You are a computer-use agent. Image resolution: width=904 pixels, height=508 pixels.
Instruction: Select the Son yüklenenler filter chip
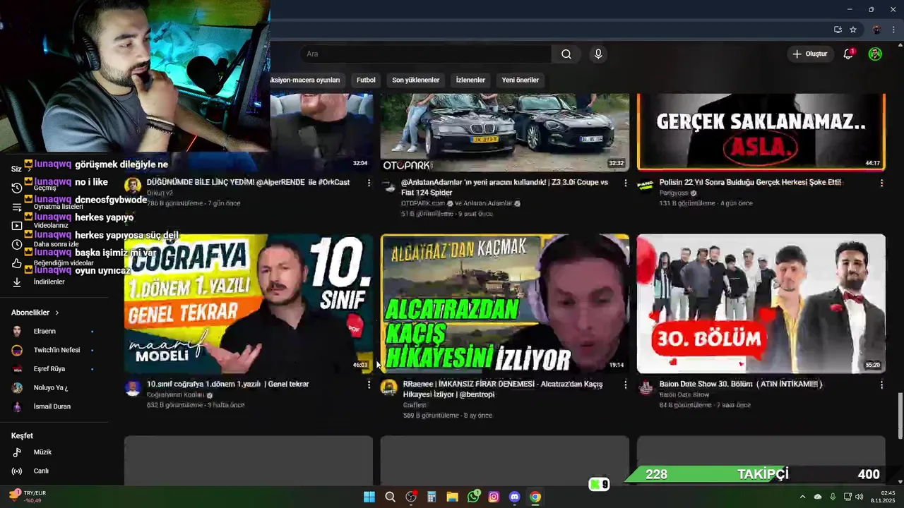tap(416, 80)
